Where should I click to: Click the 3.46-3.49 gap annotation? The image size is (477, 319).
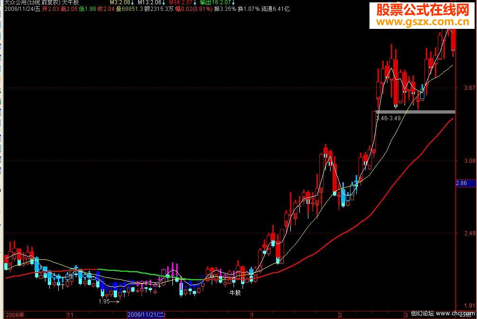[x=389, y=118]
